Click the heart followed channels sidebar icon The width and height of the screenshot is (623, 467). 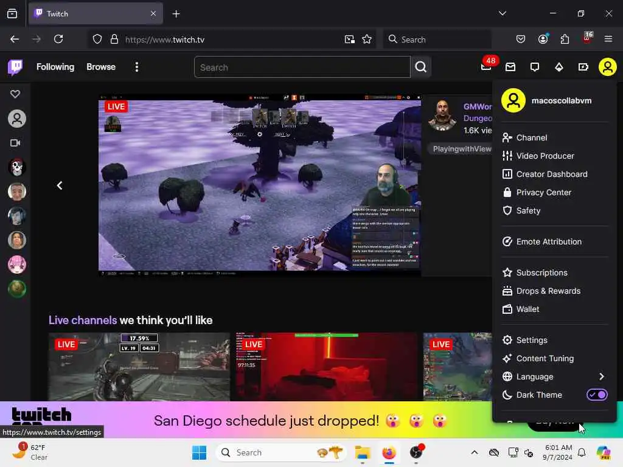coord(15,94)
